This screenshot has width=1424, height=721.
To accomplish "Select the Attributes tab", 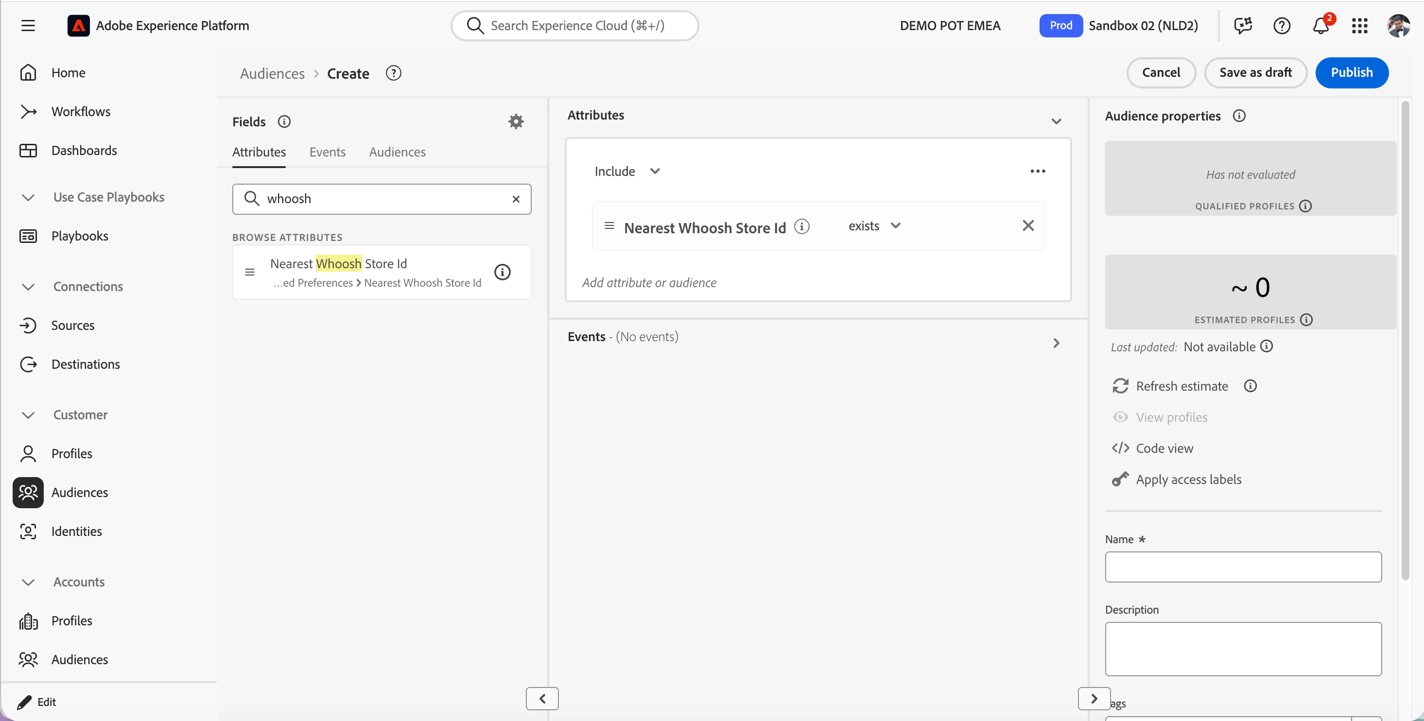I will [259, 152].
